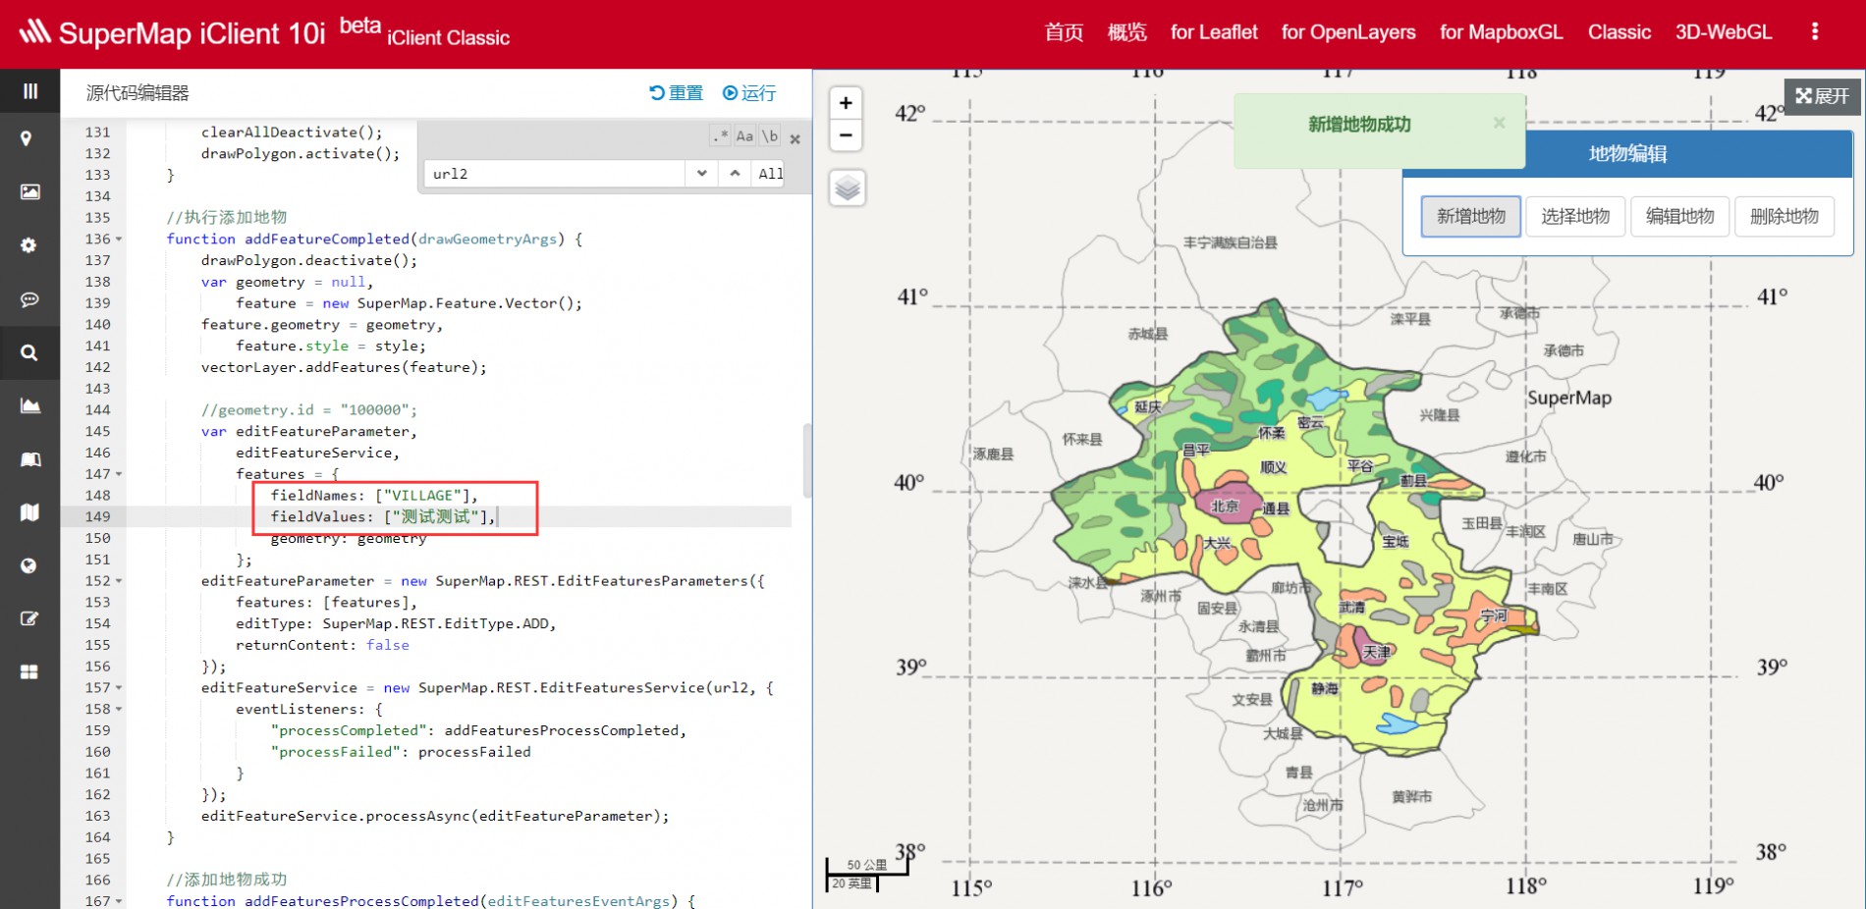Toggle the sidebar menu bars icon

(29, 91)
